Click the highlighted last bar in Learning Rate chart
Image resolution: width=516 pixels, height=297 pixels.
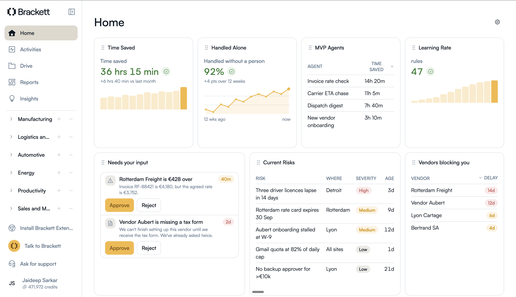(495, 91)
